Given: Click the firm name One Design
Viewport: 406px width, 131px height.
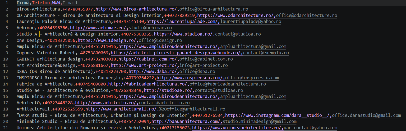Looking at the screenshot, I should [29, 41].
